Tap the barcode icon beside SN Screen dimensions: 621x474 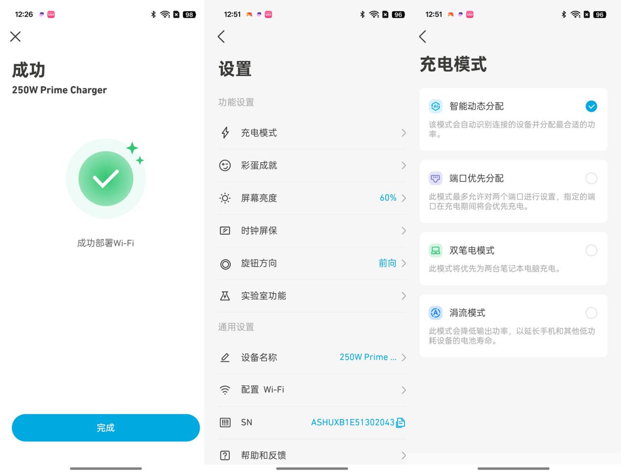click(225, 422)
